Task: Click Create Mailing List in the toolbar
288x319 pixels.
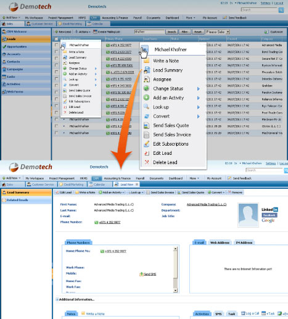Action: pos(107,32)
